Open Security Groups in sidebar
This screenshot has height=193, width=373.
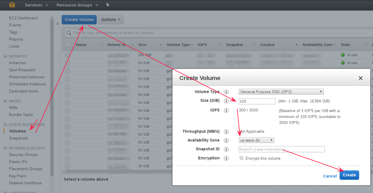tap(23, 155)
